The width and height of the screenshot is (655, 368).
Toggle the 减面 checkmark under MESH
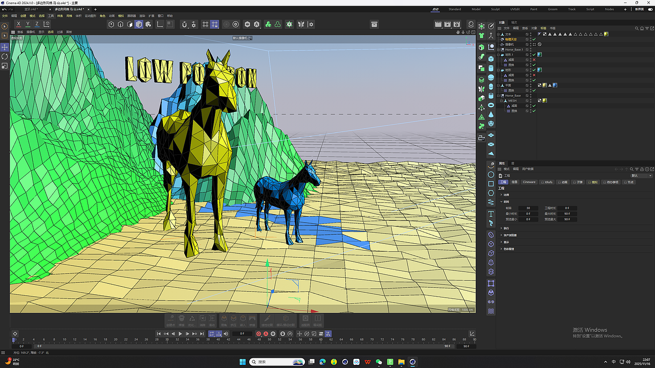[534, 106]
